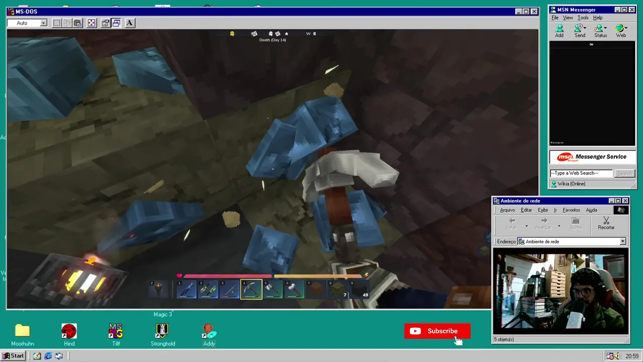
Task: Open Editar menu in Ambiente de rede
Action: 526,210
